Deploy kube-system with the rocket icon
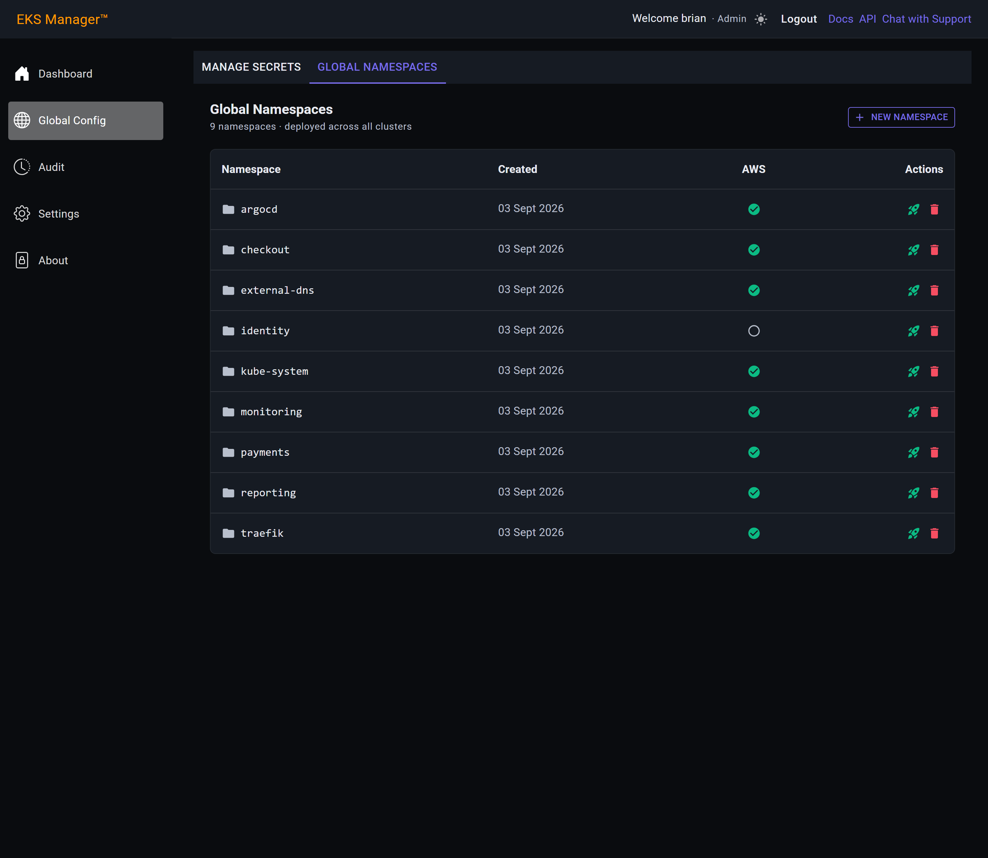The image size is (988, 858). coord(913,371)
